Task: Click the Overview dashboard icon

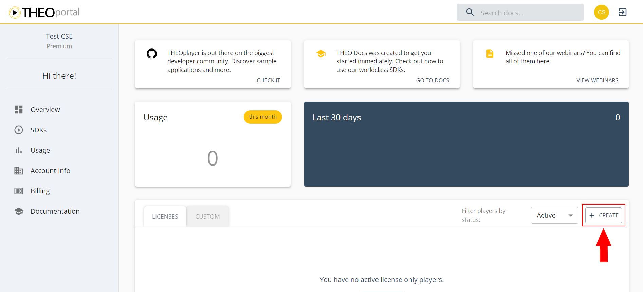Action: point(19,110)
